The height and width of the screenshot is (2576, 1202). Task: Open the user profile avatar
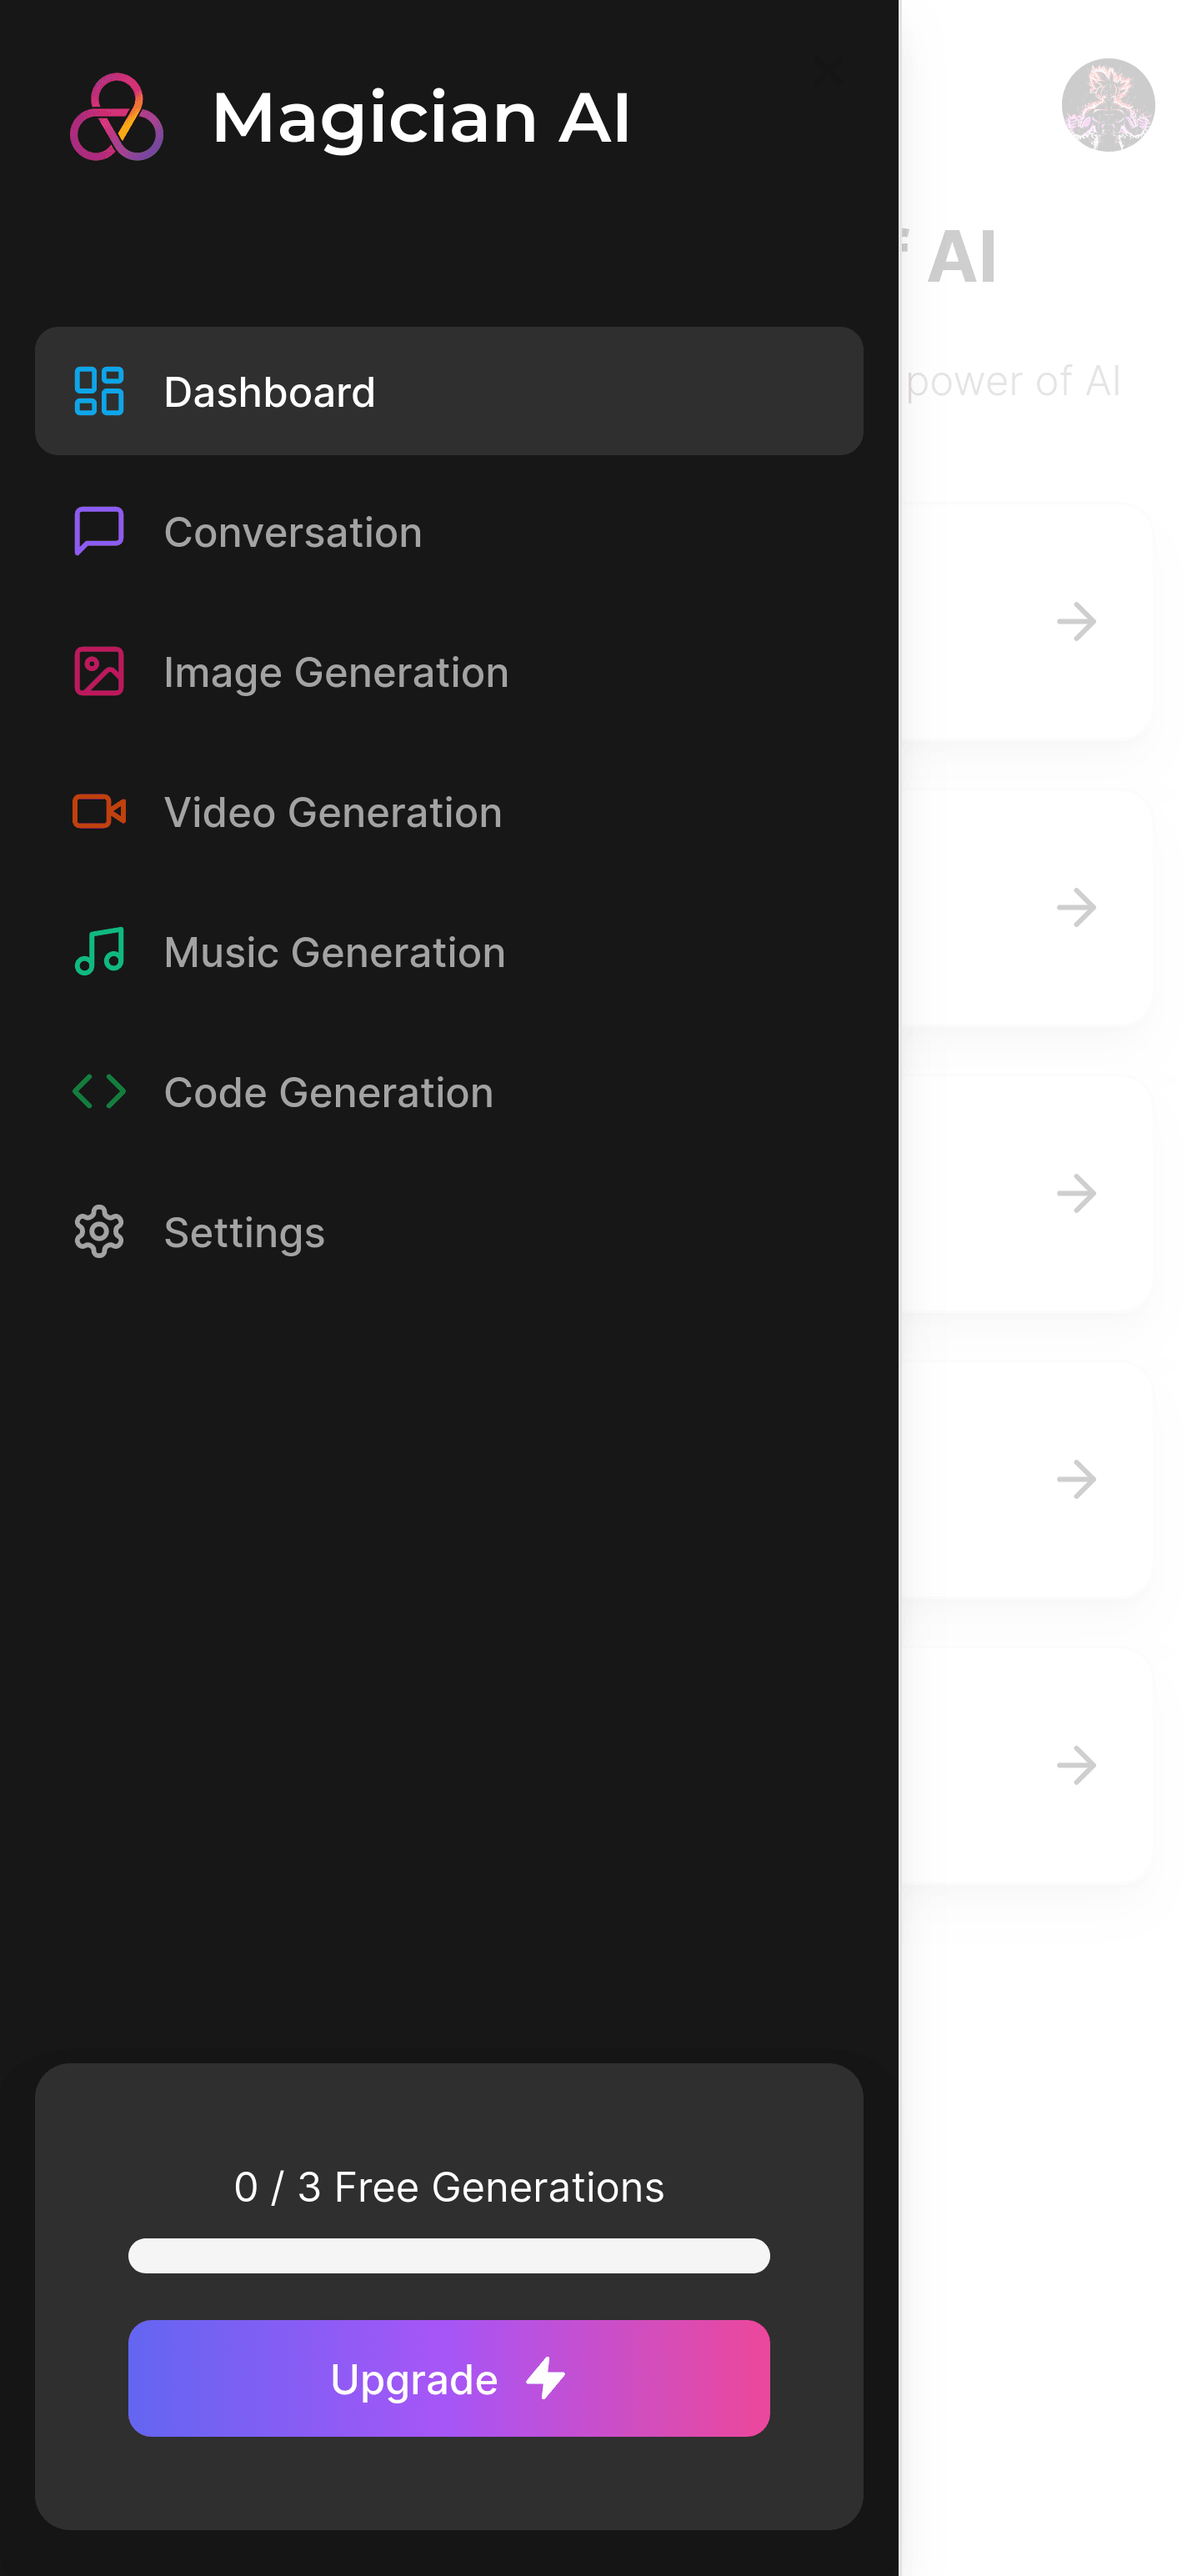pyautogui.click(x=1108, y=105)
